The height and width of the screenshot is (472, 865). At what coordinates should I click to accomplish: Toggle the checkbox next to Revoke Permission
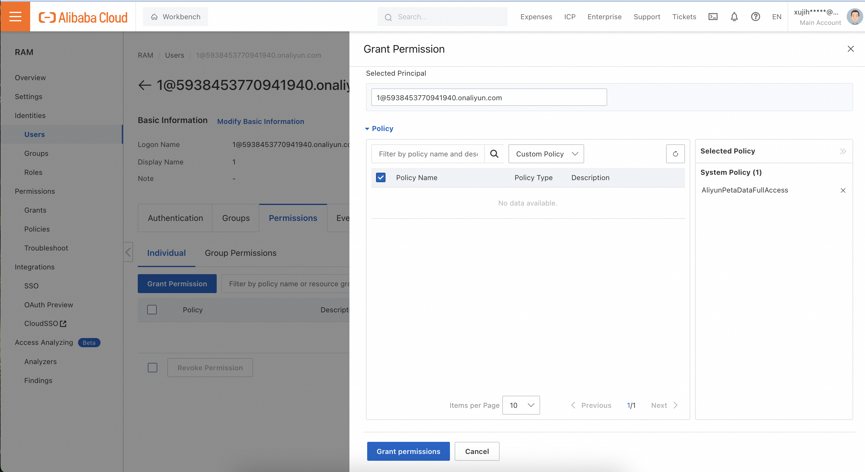click(x=153, y=368)
